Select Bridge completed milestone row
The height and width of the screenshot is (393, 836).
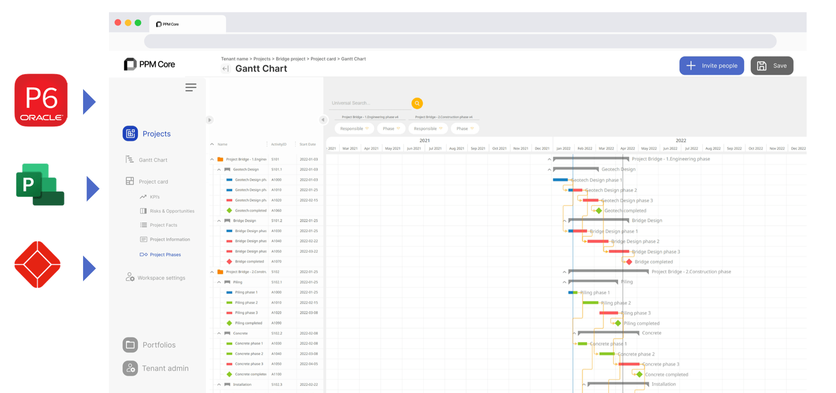264,262
